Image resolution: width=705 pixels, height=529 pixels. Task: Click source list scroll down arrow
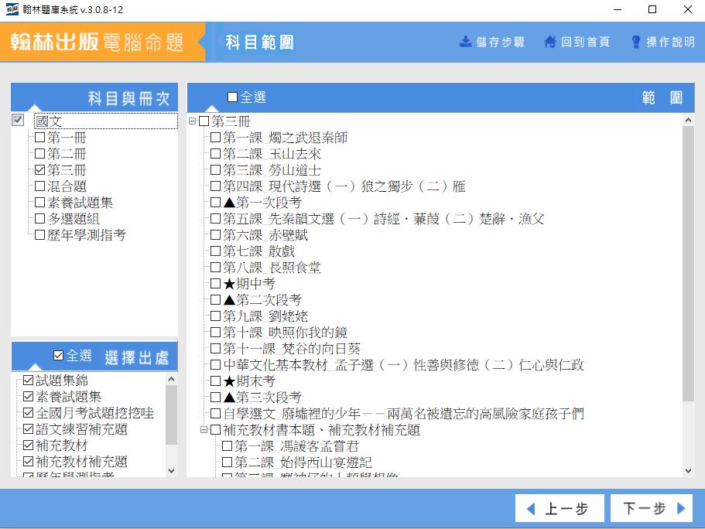[171, 470]
